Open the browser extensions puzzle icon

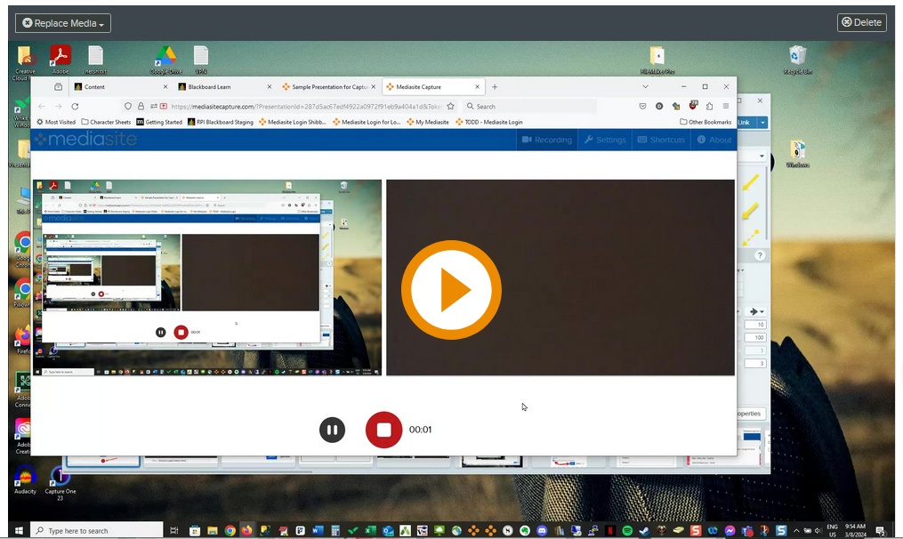pos(710,107)
